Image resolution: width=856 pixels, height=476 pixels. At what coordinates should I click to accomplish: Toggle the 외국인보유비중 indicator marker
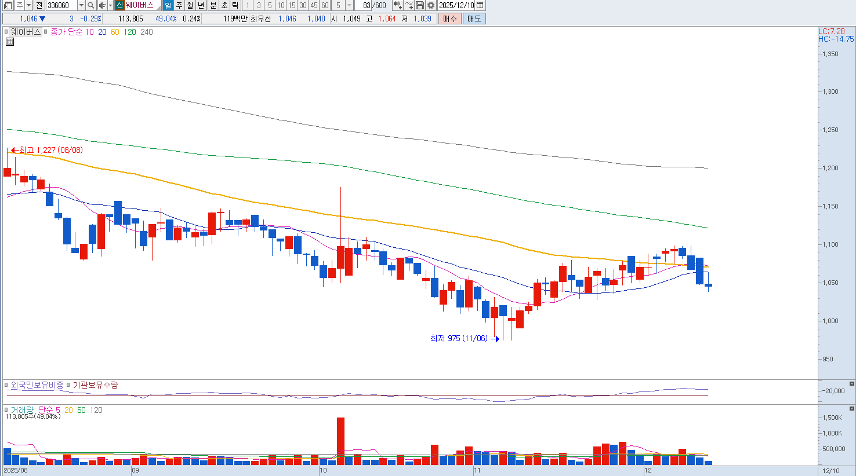point(6,385)
